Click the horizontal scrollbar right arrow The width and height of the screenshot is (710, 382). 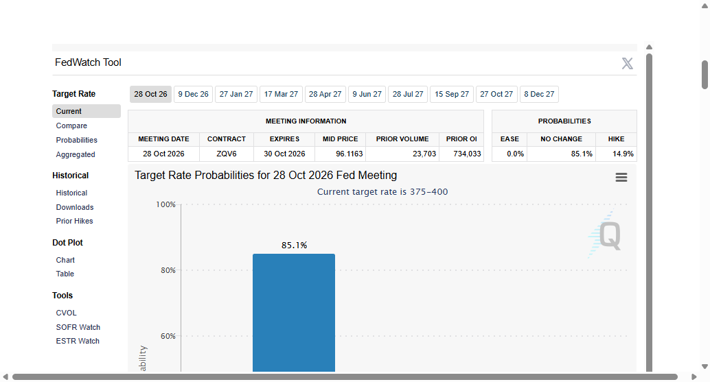(x=694, y=377)
